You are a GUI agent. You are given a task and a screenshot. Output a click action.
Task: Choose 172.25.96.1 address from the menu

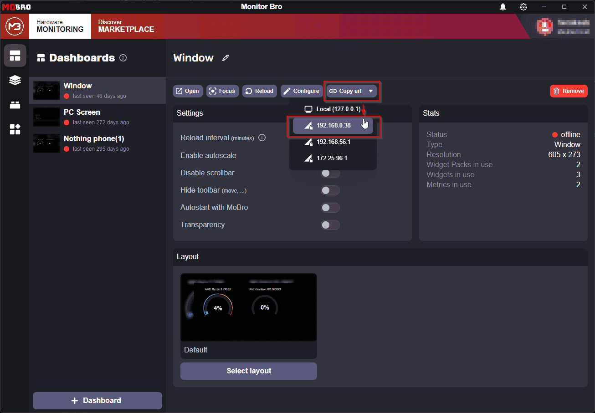(x=333, y=158)
